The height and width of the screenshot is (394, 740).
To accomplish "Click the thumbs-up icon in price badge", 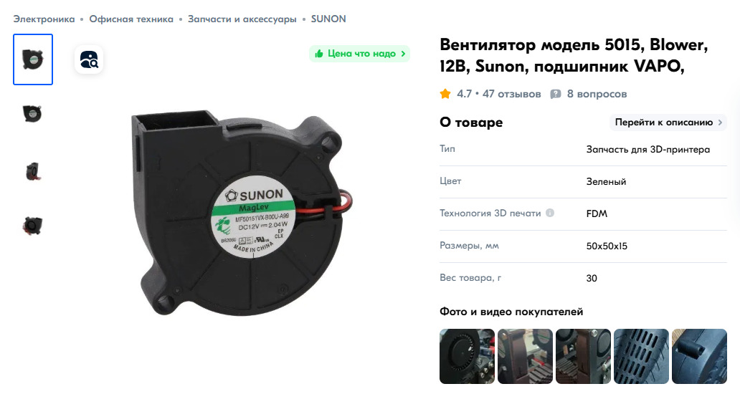I will pos(319,54).
